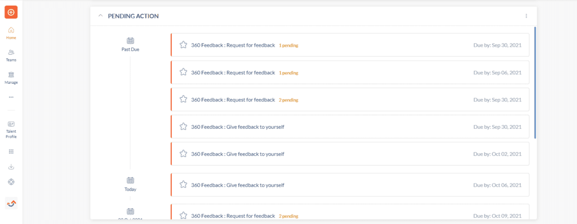Click '2 pending' badge on Sep 30 row
Viewport: 577px width, 224px height.
click(x=288, y=100)
